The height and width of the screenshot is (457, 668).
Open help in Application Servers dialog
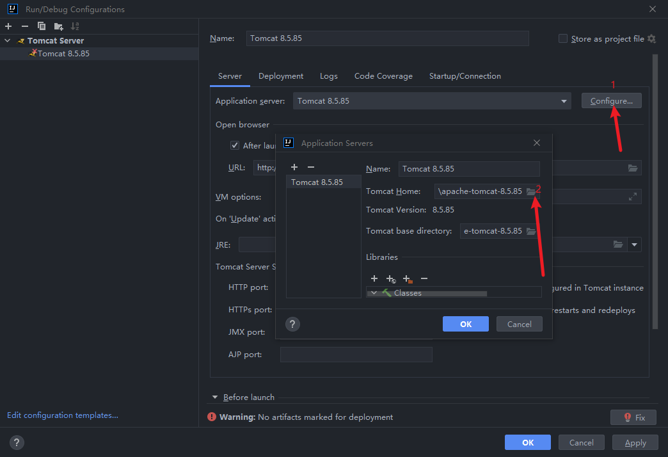[292, 324]
